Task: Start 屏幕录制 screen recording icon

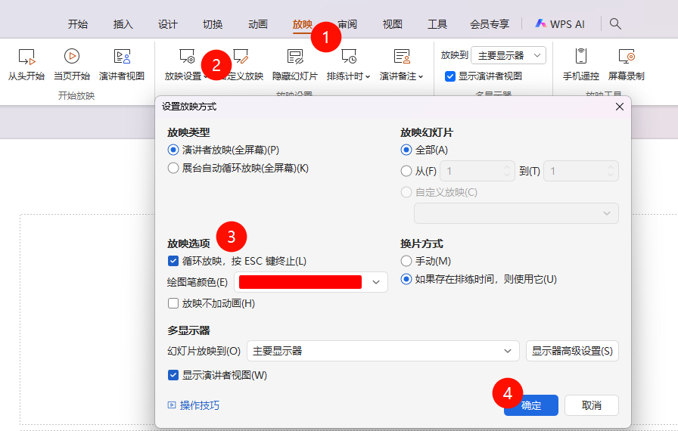Action: (x=627, y=57)
